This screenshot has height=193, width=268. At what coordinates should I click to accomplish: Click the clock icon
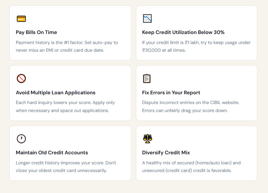(21, 139)
